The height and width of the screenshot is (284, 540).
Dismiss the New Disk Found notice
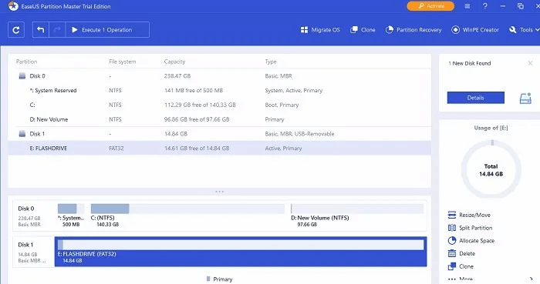click(x=530, y=63)
